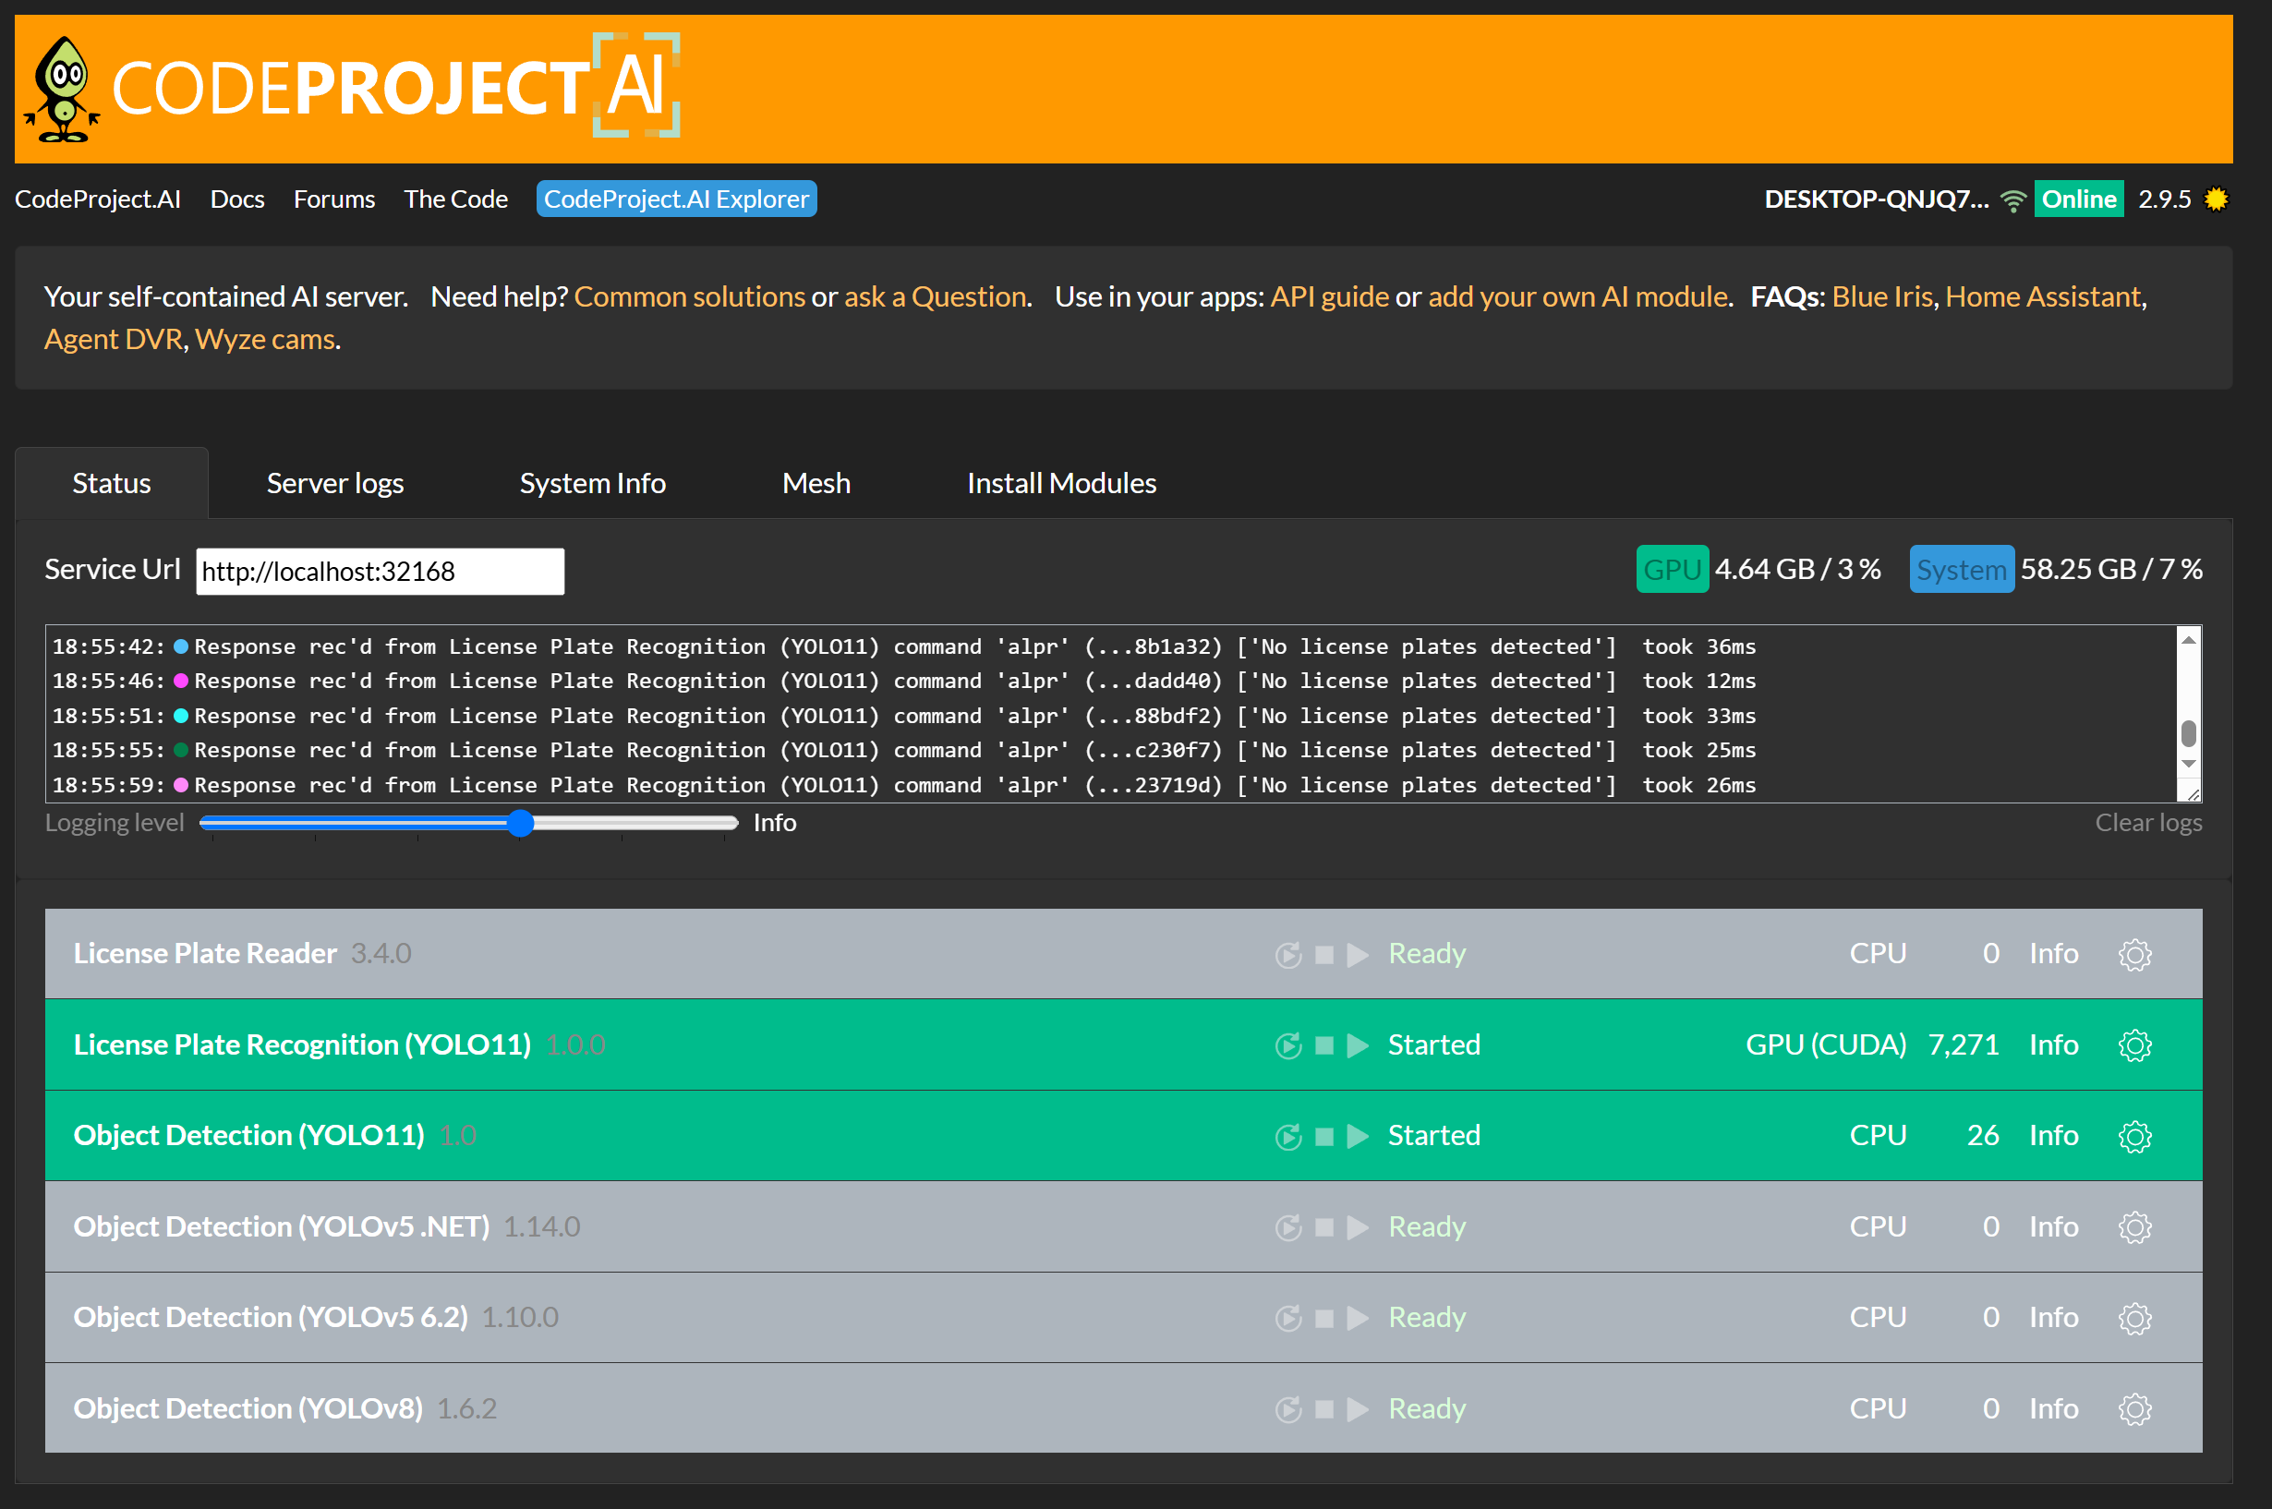This screenshot has width=2272, height=1509.
Task: Click the blue System memory badge
Action: [x=1960, y=570]
